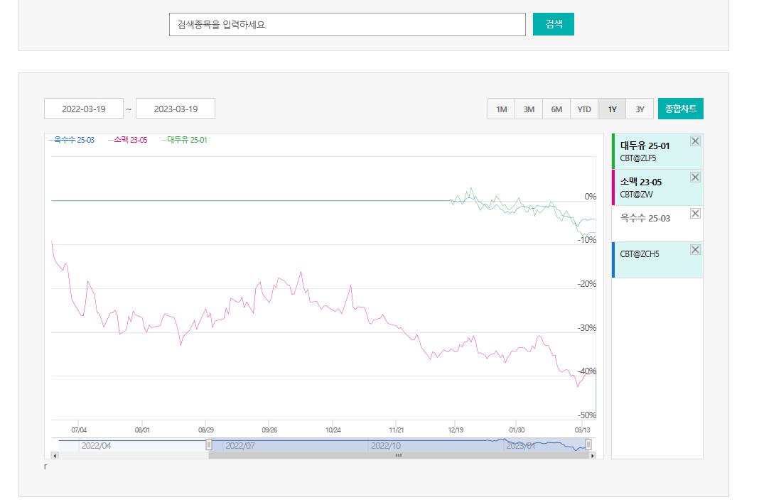Click the right range handle of chart navigator
The width and height of the screenshot is (759, 502).
pos(588,444)
